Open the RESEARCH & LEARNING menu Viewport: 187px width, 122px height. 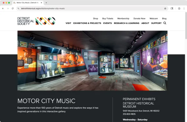127,23
